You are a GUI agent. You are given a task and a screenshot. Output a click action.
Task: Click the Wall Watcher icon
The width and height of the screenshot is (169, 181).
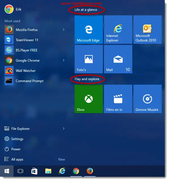pos(9,70)
